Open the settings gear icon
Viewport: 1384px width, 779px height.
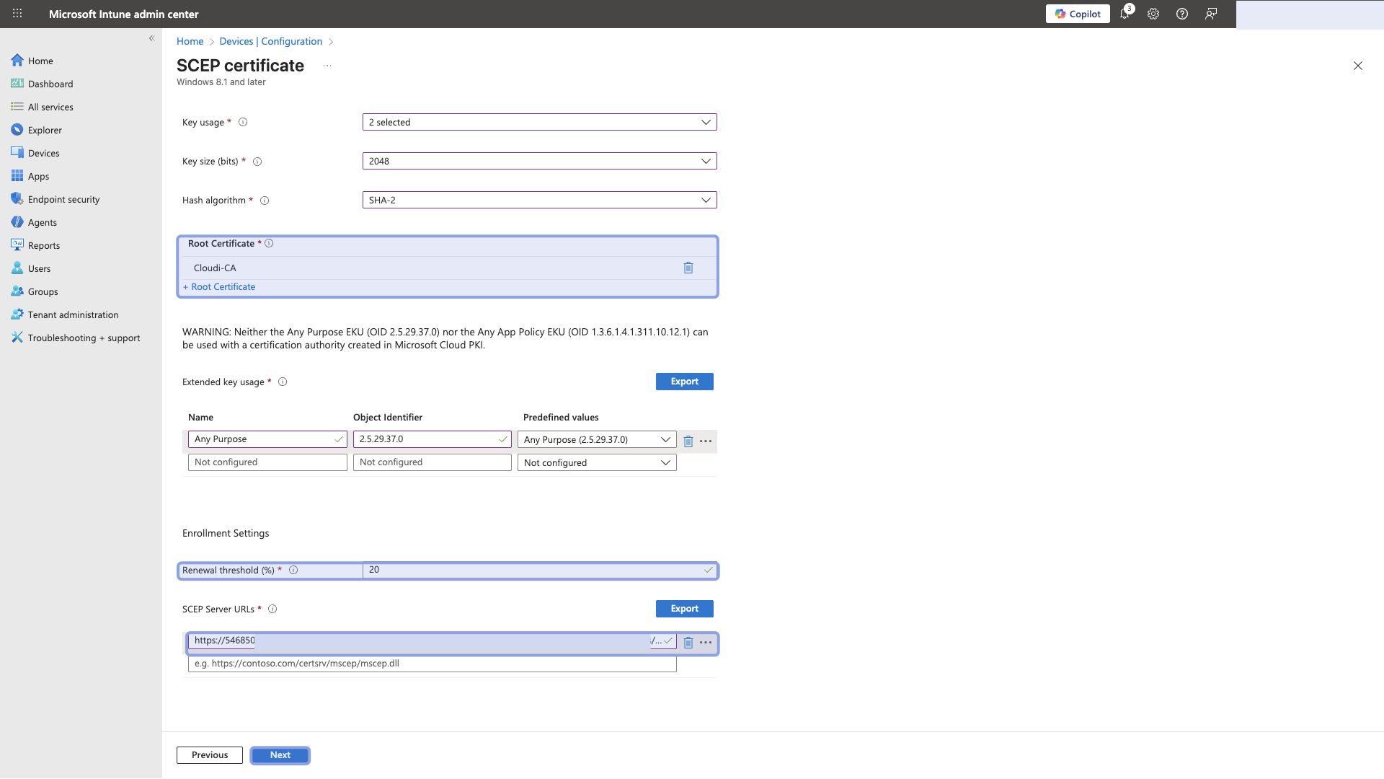point(1153,14)
